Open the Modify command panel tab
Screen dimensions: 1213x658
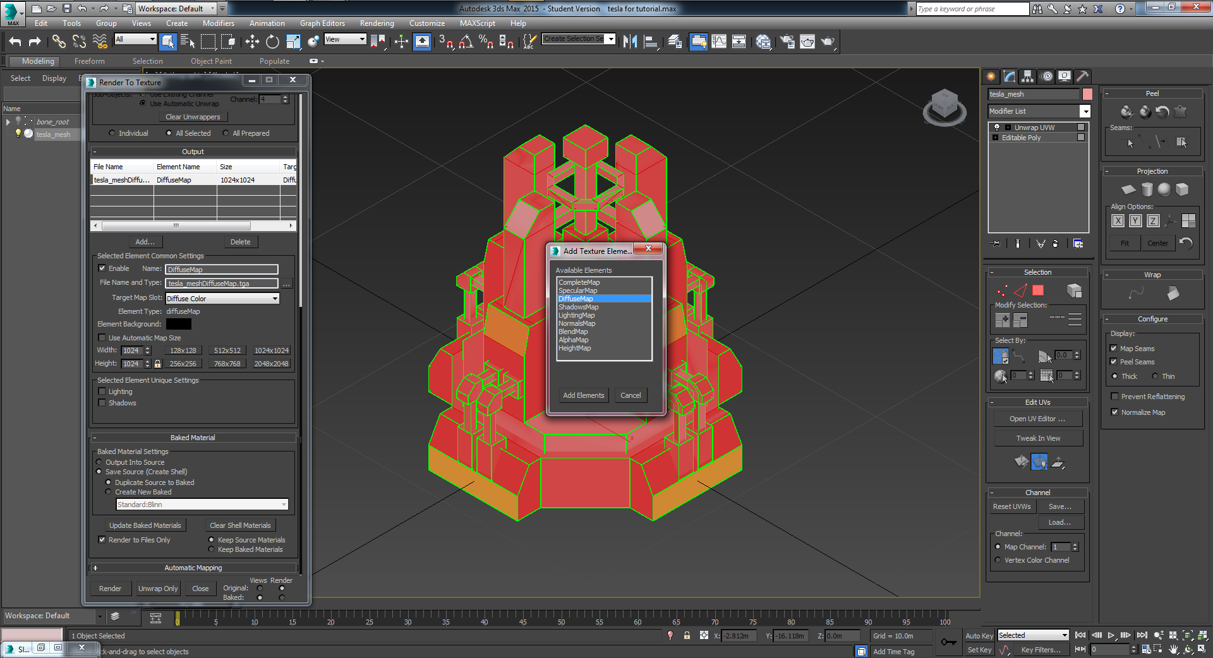[x=1010, y=76]
